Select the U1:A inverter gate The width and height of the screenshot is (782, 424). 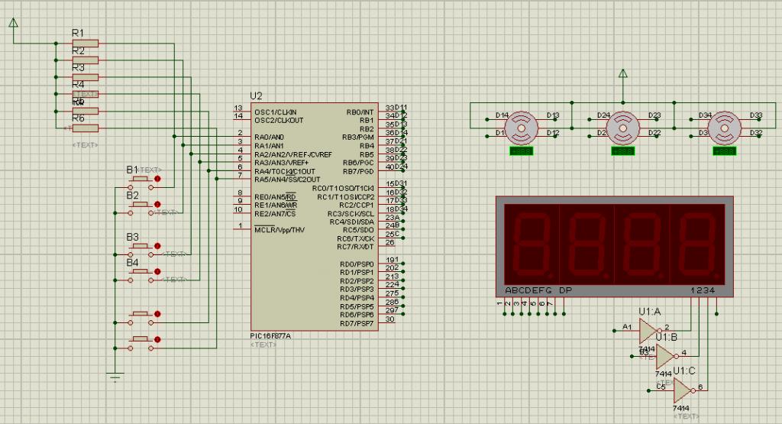(649, 330)
